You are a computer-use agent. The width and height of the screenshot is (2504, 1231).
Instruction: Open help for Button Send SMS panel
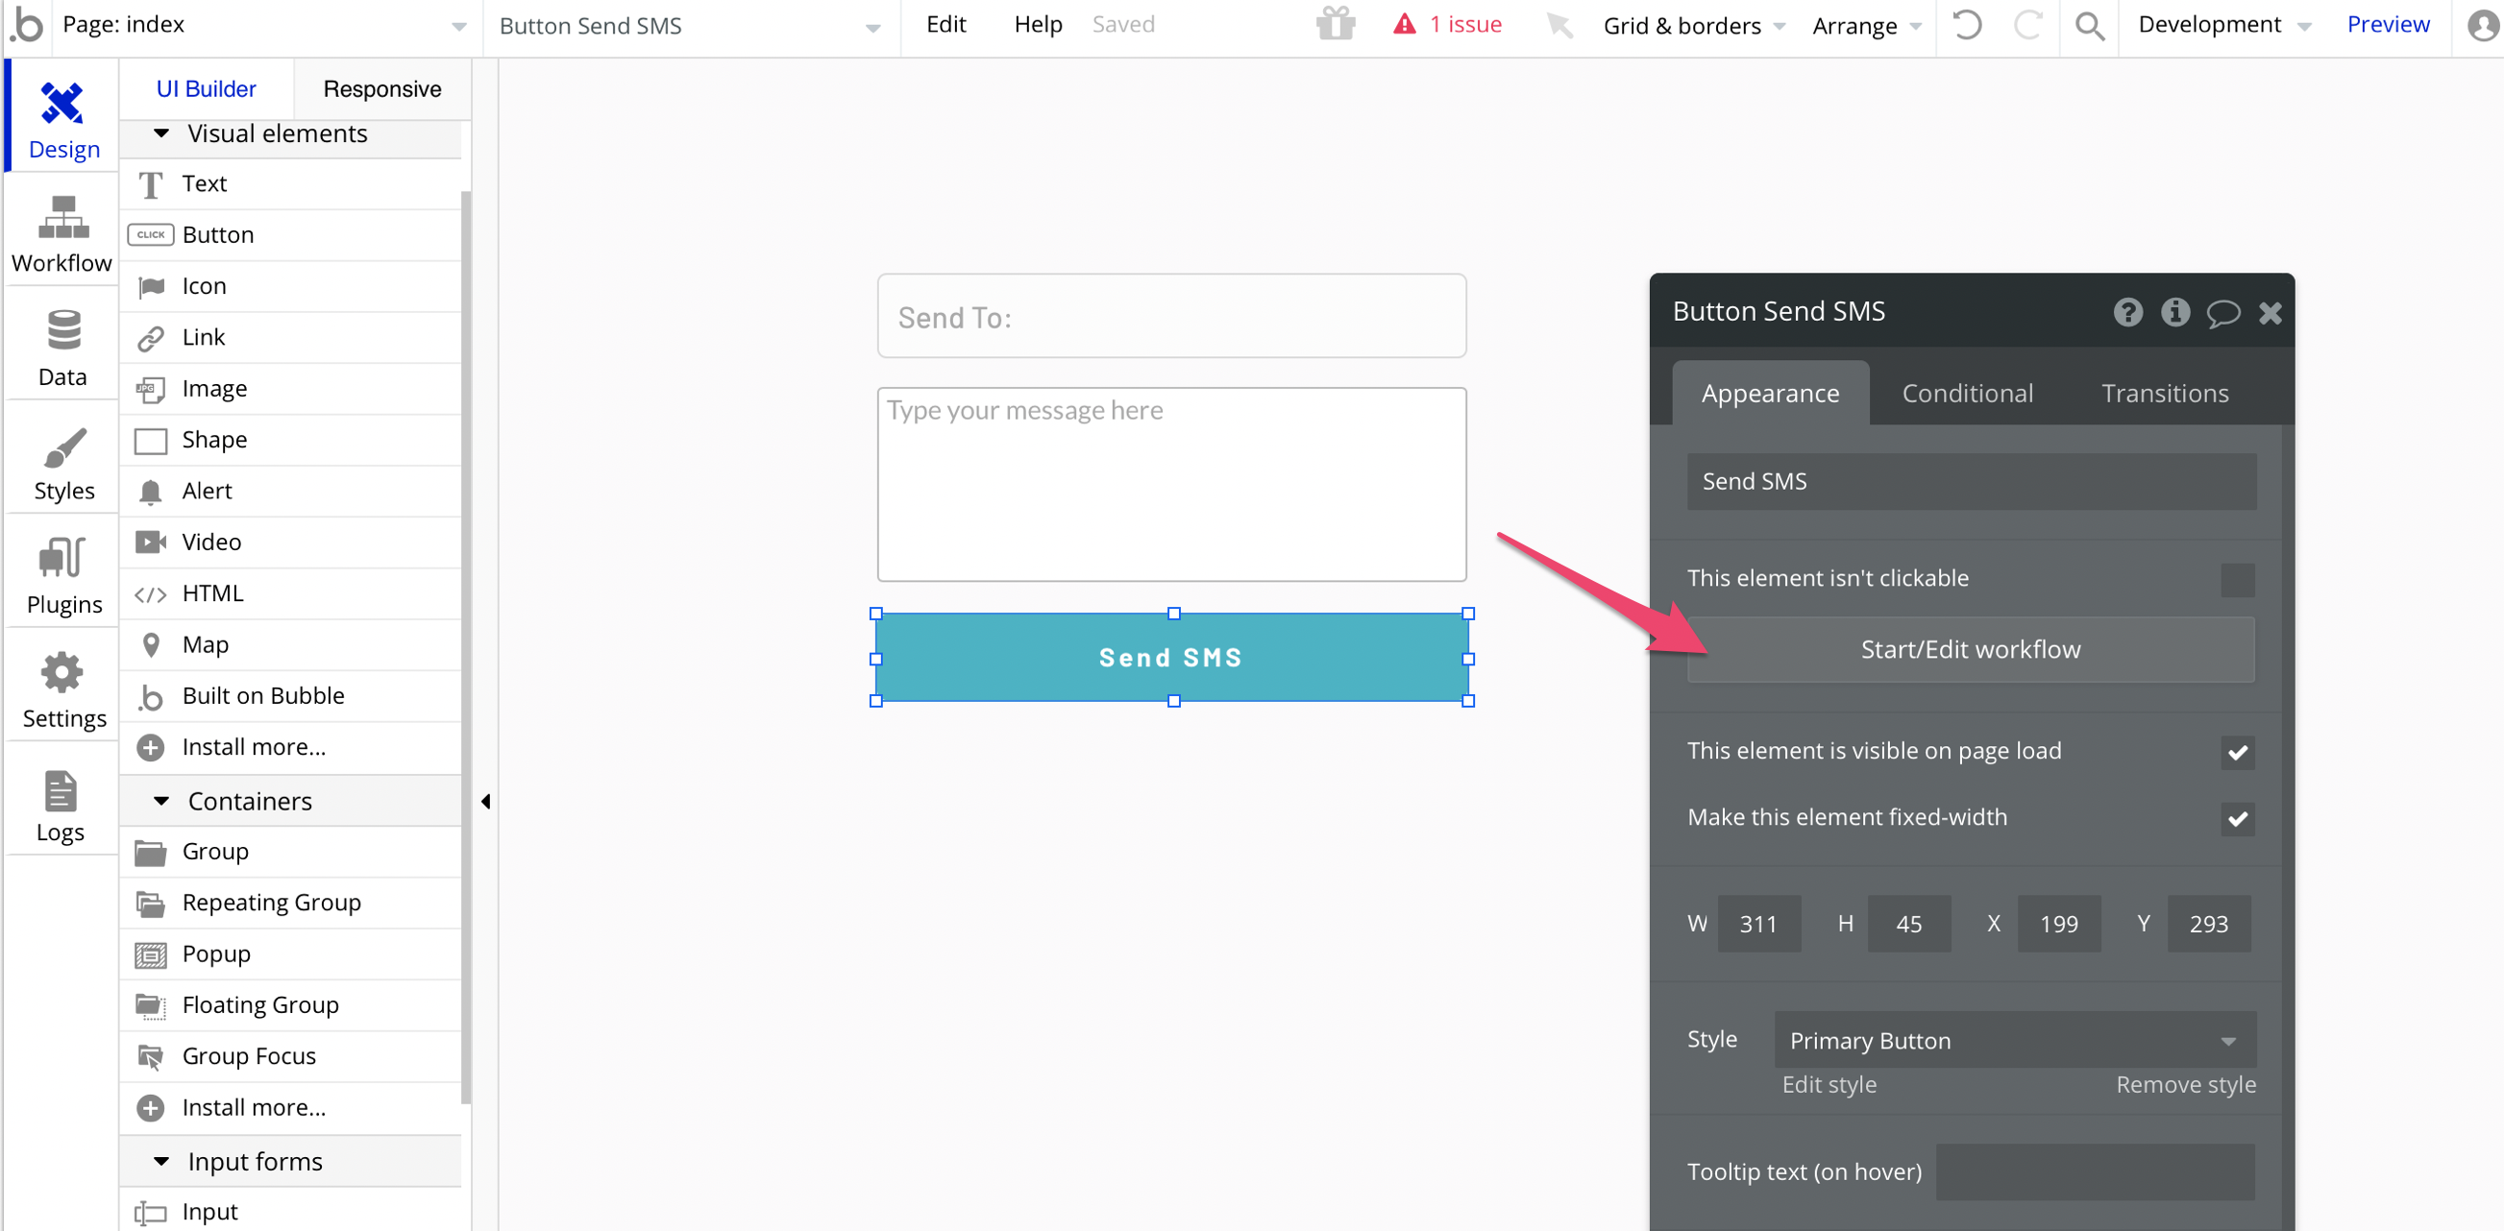(2126, 312)
